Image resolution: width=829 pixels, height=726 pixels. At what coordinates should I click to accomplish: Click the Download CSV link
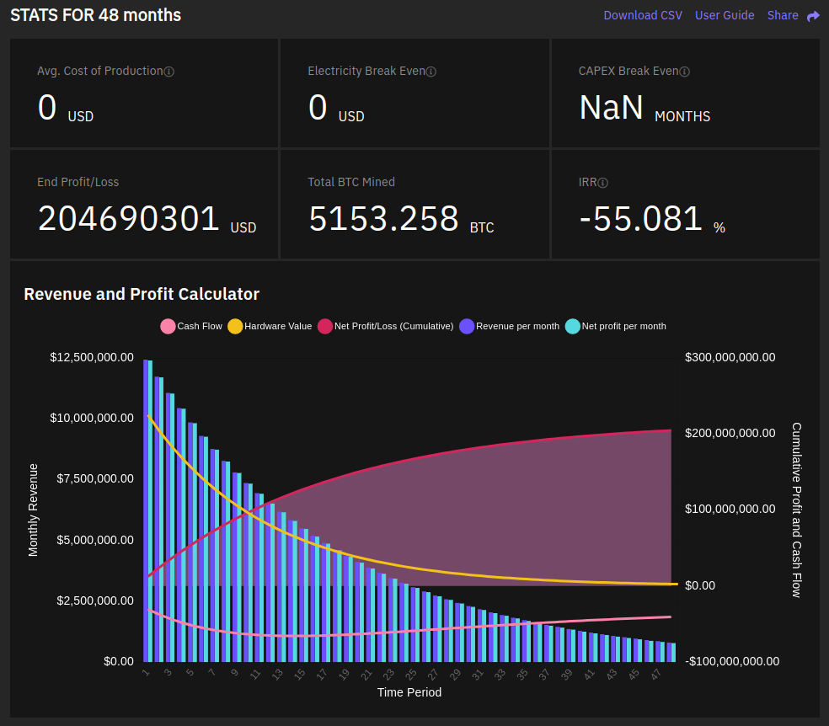coord(643,15)
